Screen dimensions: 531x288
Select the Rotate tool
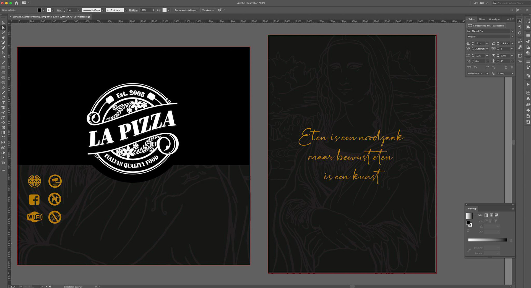pos(3,137)
